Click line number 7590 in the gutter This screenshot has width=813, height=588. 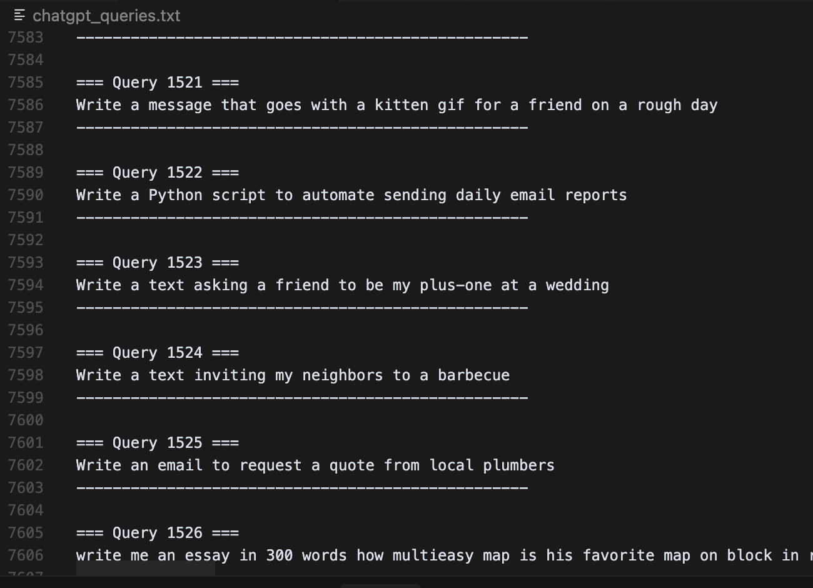tap(26, 195)
